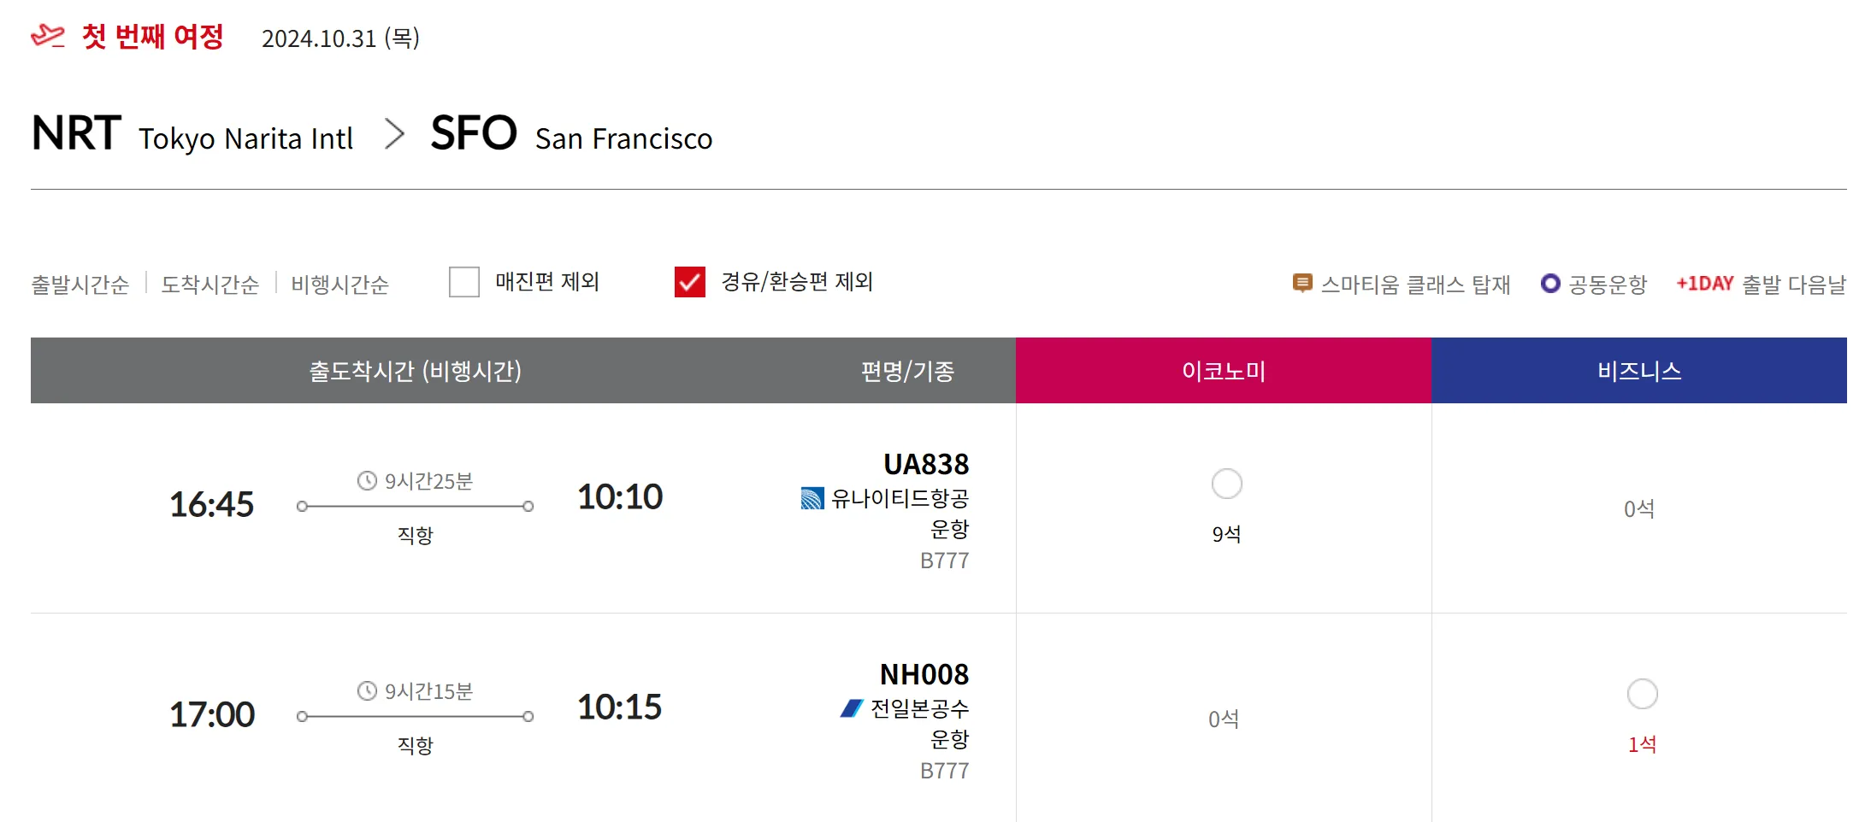This screenshot has height=822, width=1871.
Task: Click the ANA airline logo icon
Action: point(852,708)
